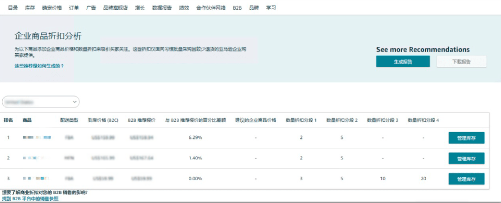Open the 增长 menu
Screen dimensions: 501x203
pos(140,8)
